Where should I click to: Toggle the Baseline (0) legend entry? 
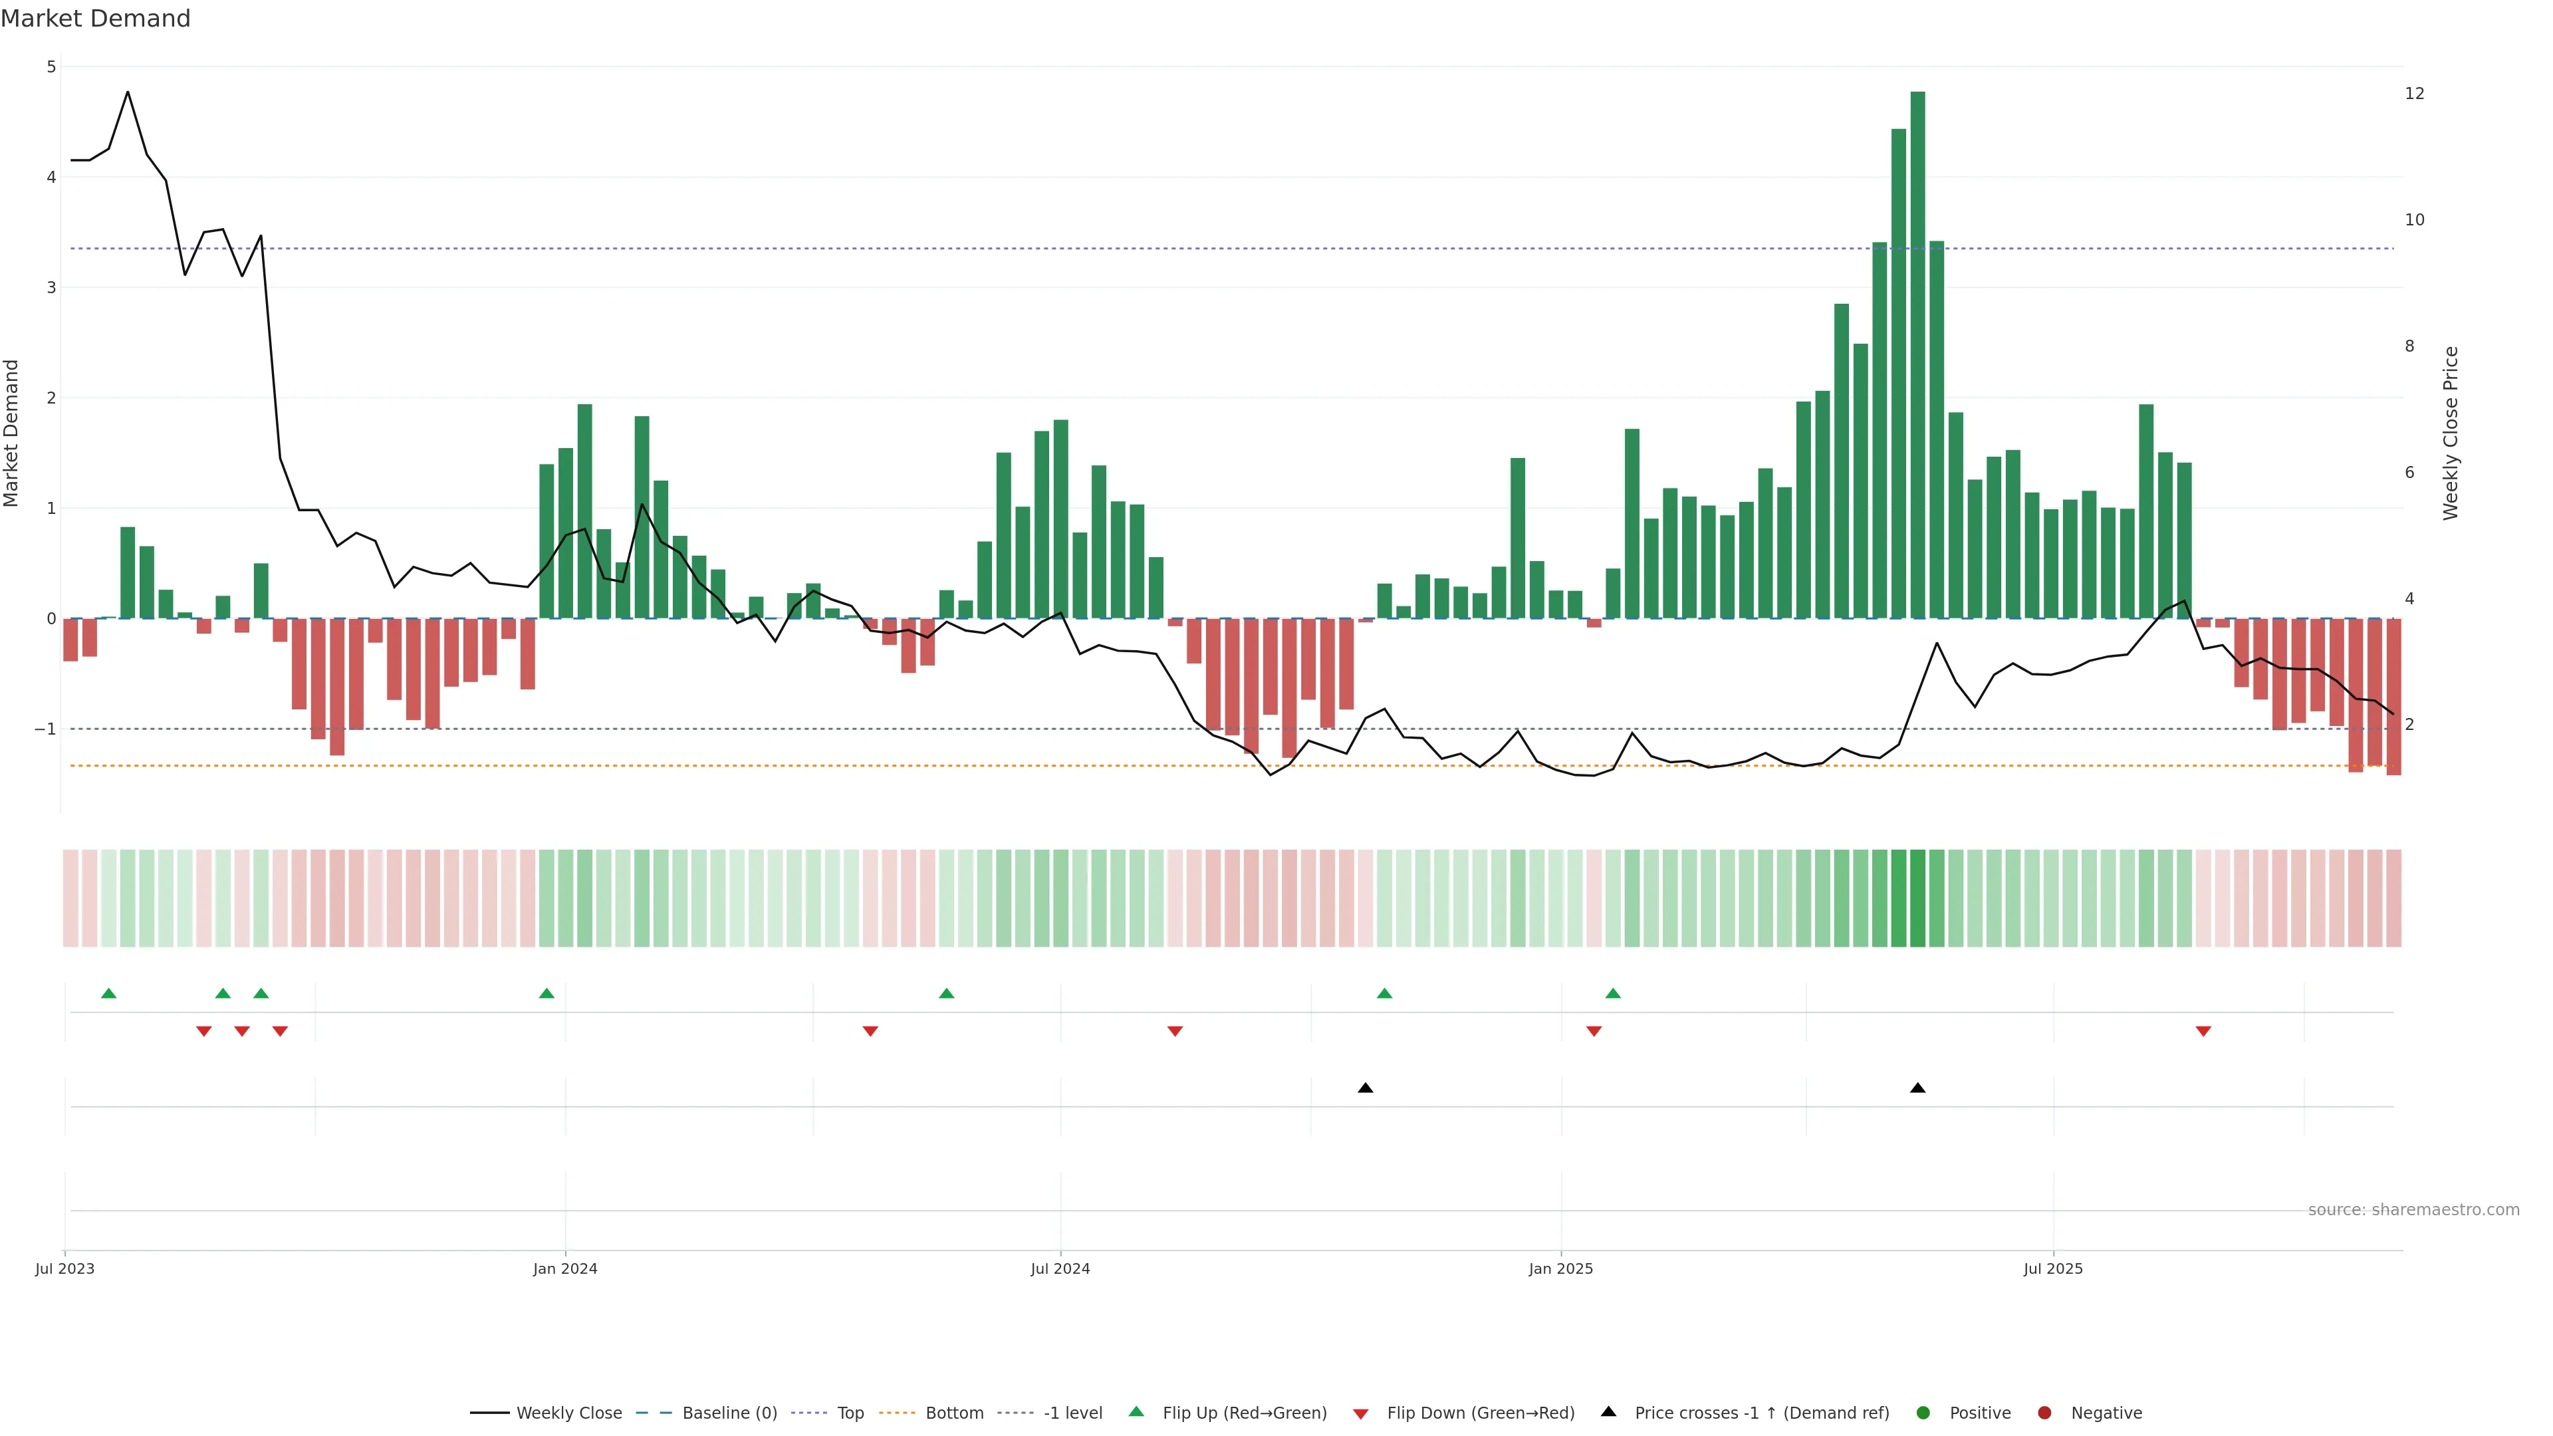[x=729, y=1412]
